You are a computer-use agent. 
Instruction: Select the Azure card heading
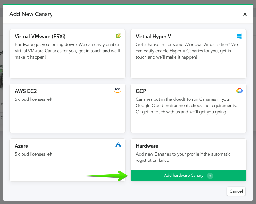(21, 146)
